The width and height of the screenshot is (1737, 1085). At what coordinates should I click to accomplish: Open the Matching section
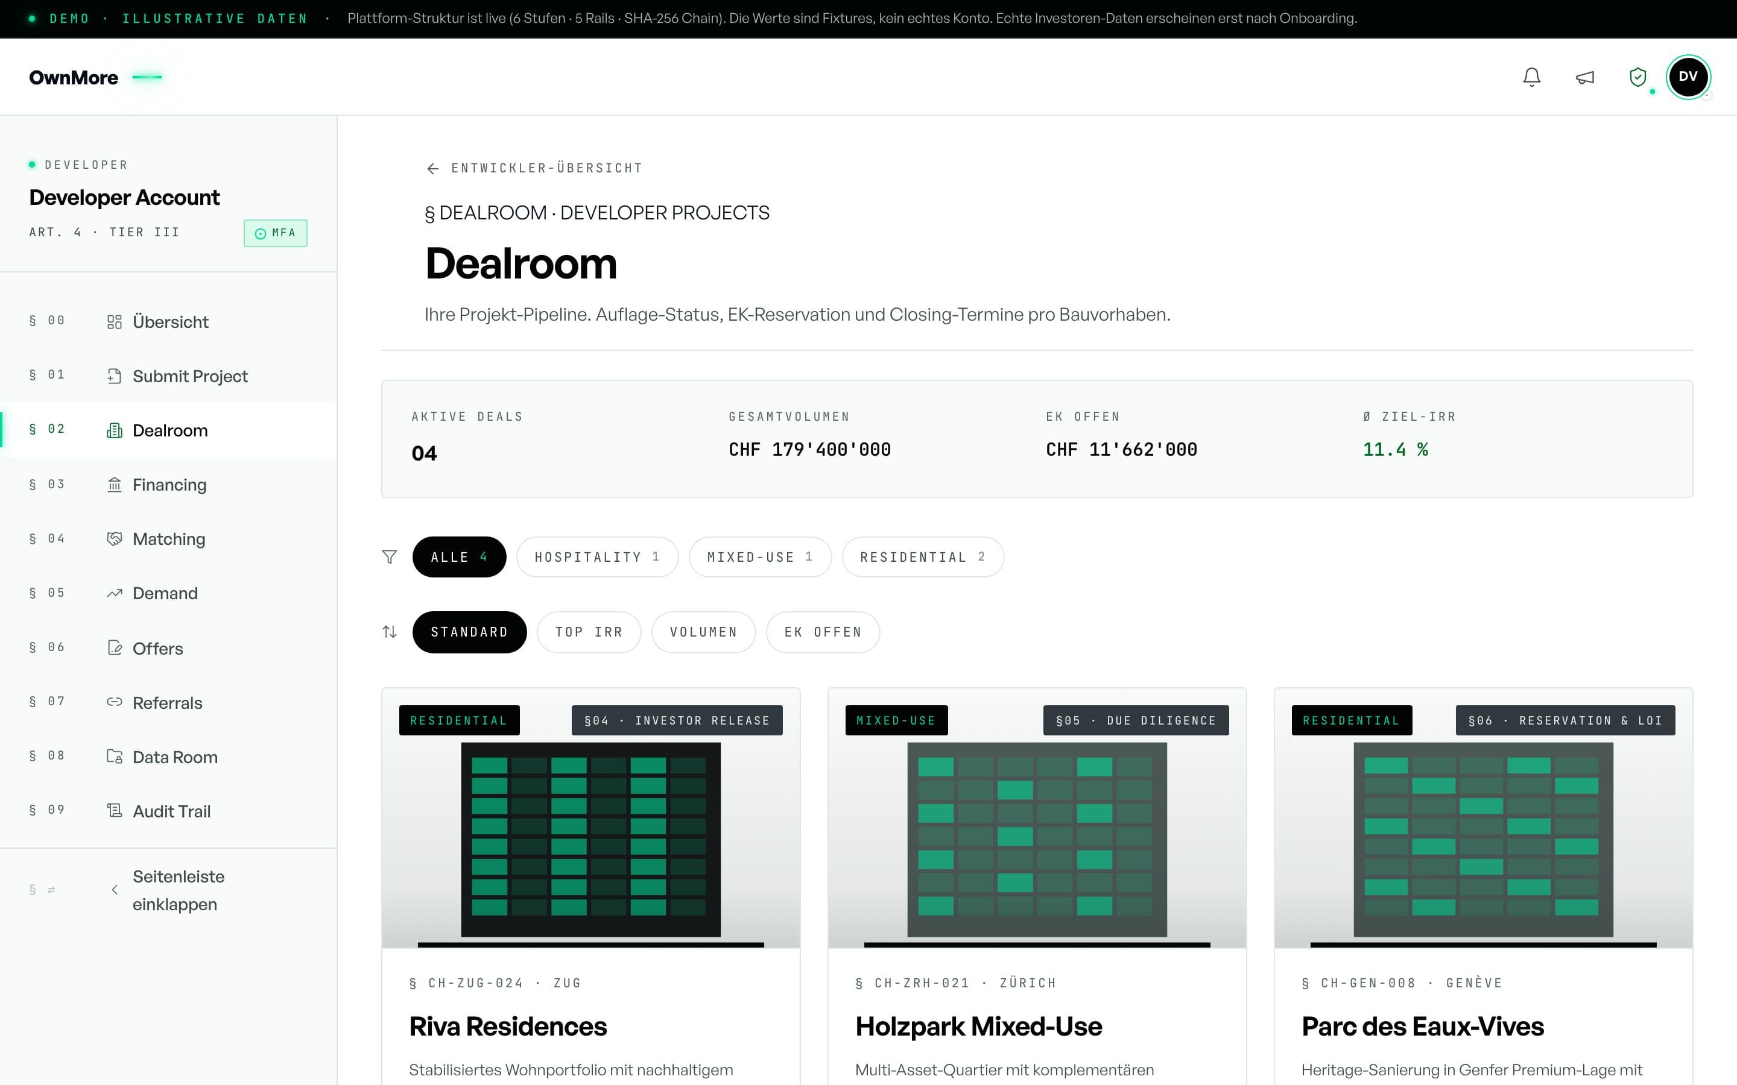coord(168,539)
